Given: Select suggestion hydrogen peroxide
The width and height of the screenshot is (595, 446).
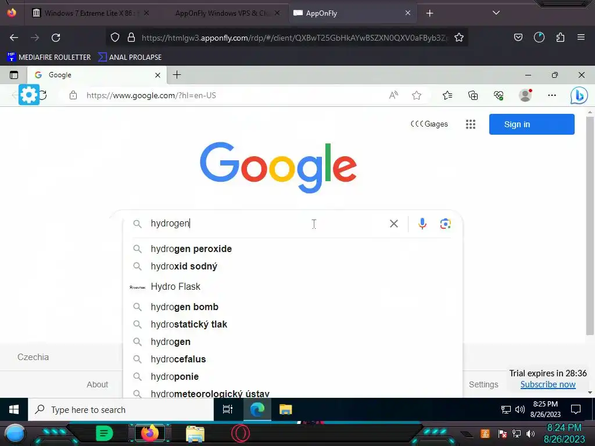Looking at the screenshot, I should [x=292, y=249].
